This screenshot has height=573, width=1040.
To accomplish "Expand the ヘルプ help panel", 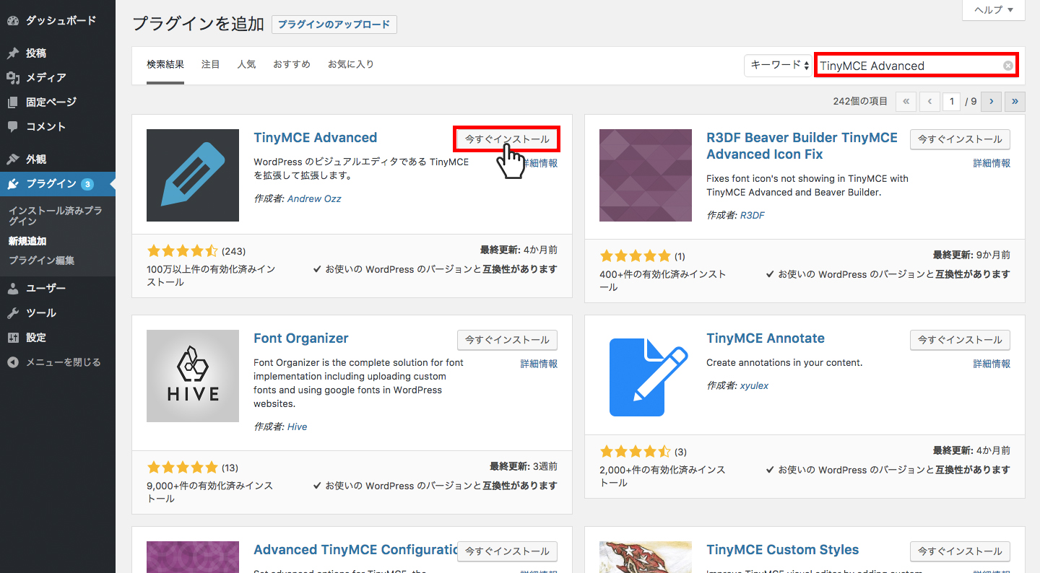I will pyautogui.click(x=994, y=10).
